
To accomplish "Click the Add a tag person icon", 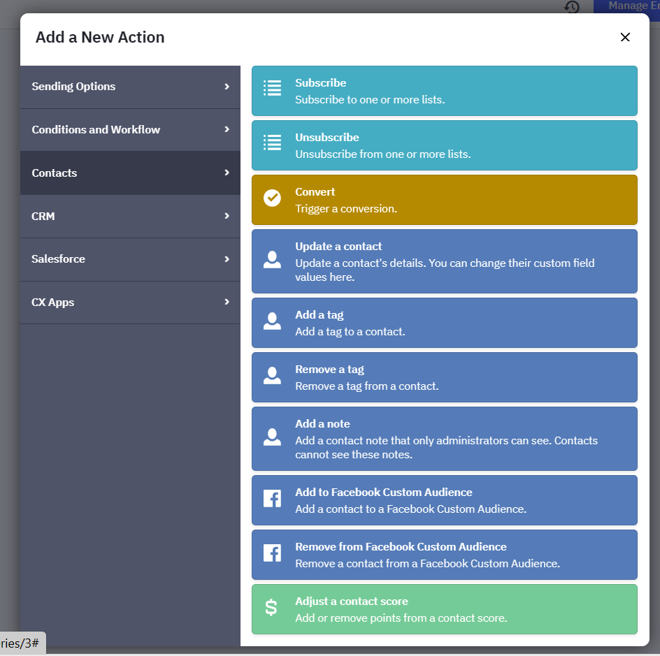I will (272, 321).
